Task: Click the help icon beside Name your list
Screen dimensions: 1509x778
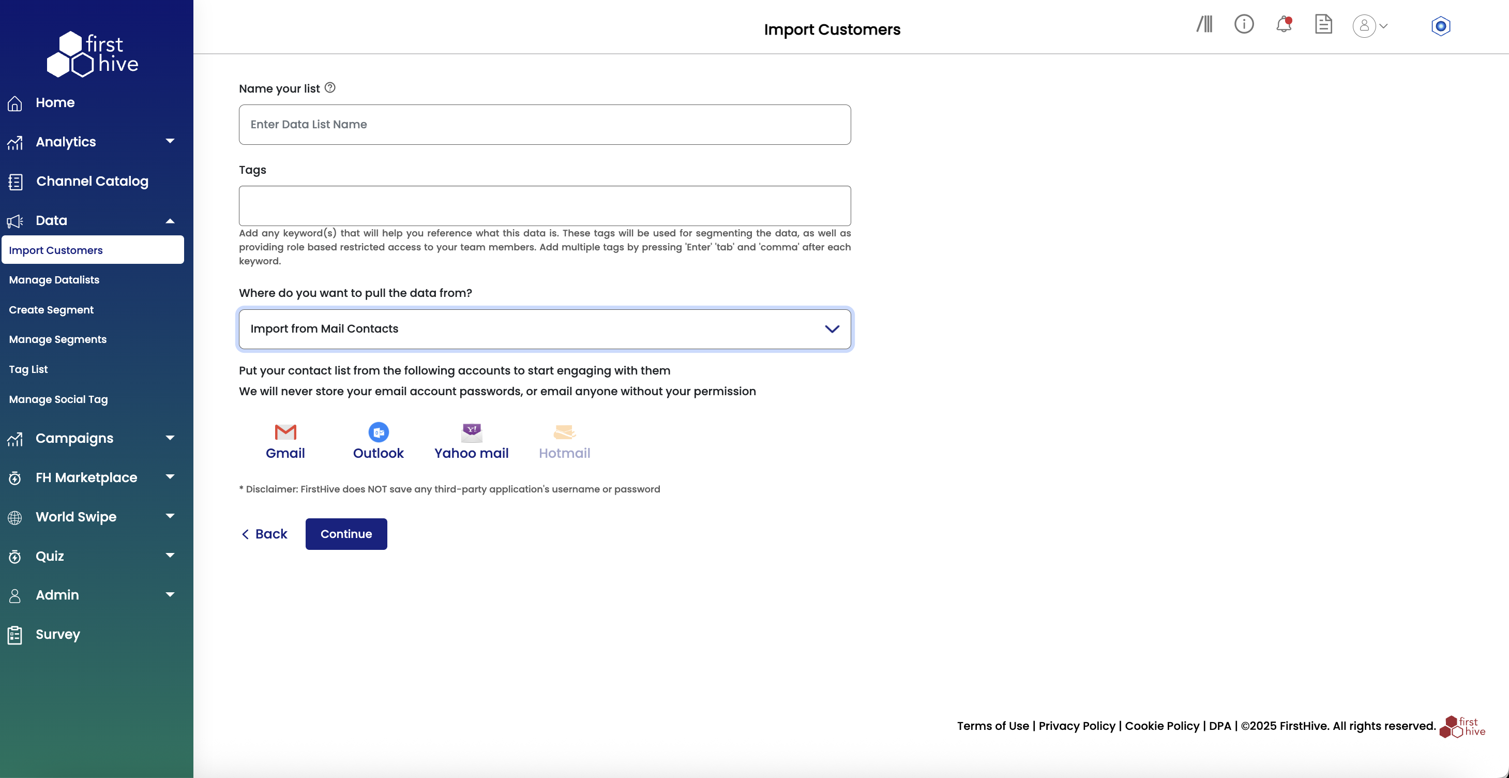Action: [330, 87]
